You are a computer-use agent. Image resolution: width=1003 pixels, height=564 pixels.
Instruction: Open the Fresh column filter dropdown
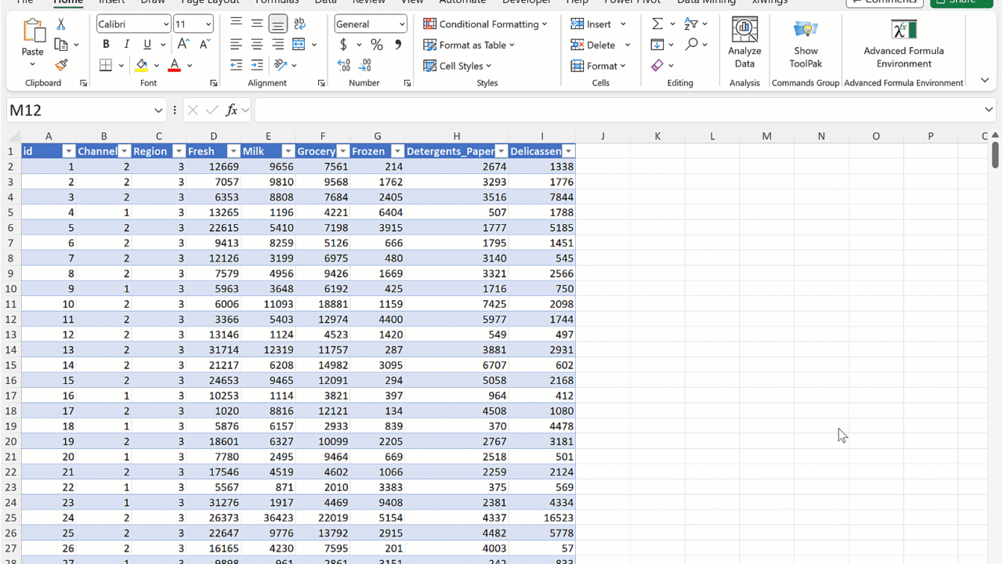point(233,151)
